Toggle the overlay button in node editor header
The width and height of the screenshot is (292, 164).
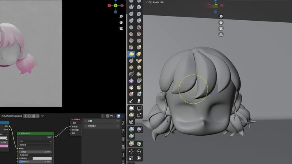[x=118, y=116]
